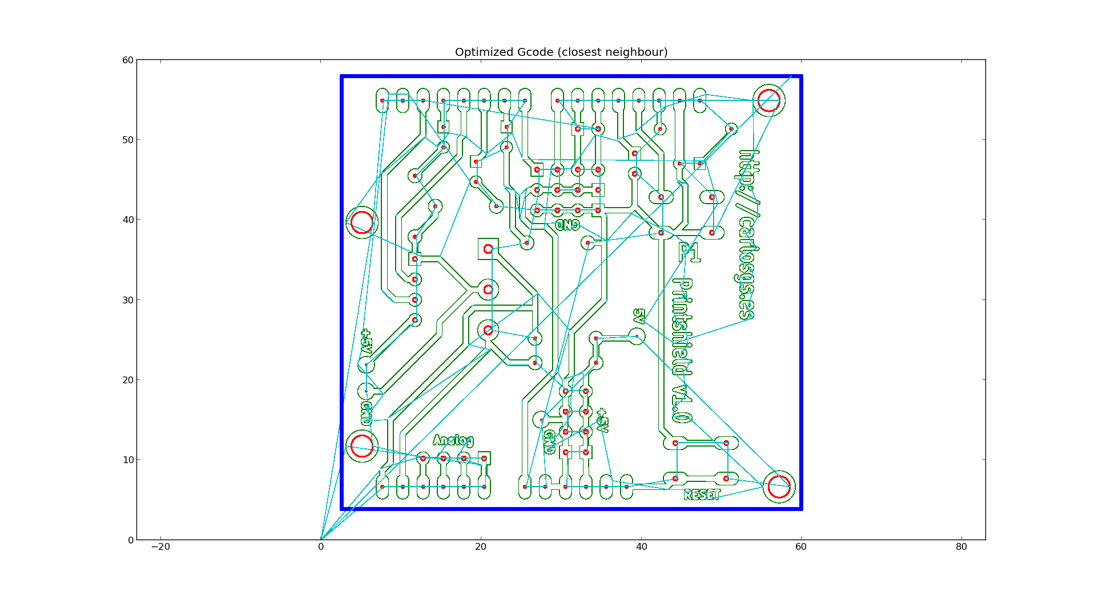
Task: Click the x-axis tick label '80'
Action: tap(961, 547)
